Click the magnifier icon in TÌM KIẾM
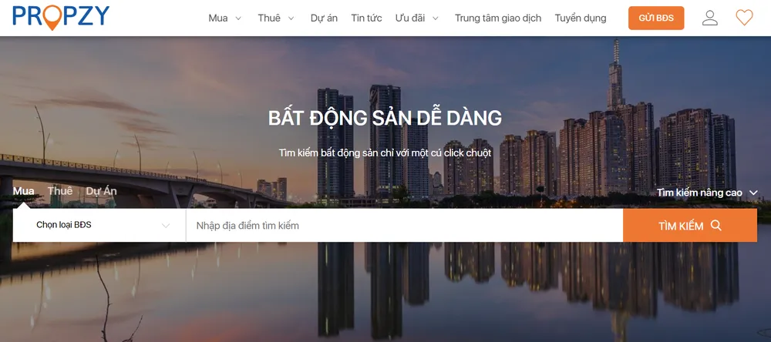Viewport: 771px width, 342px height. pos(716,226)
